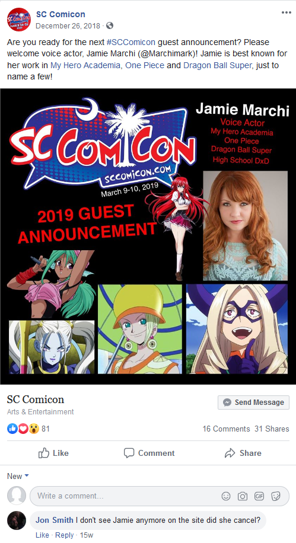Open the #SCComicon hashtag link
This screenshot has width=296, height=543.
pos(131,42)
